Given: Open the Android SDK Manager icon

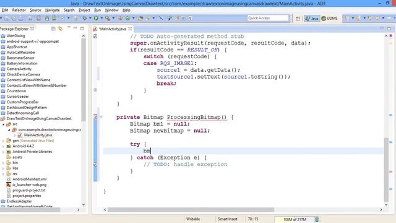Looking at the screenshot, I should [x=47, y=18].
